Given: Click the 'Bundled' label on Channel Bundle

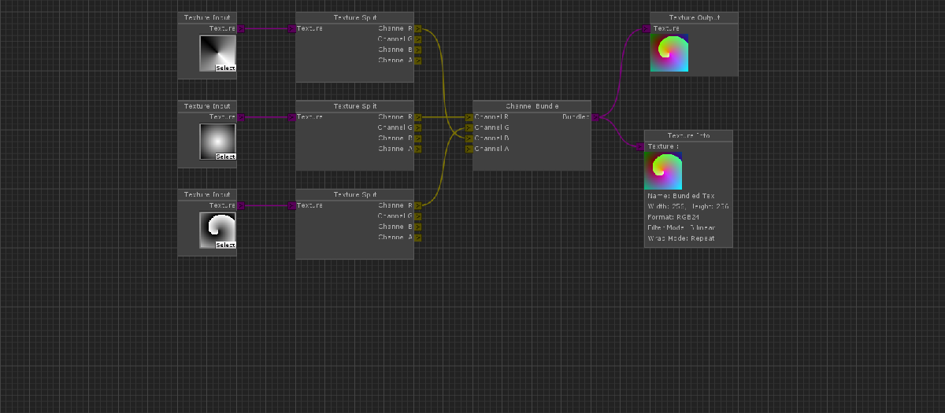Looking at the screenshot, I should coord(576,117).
